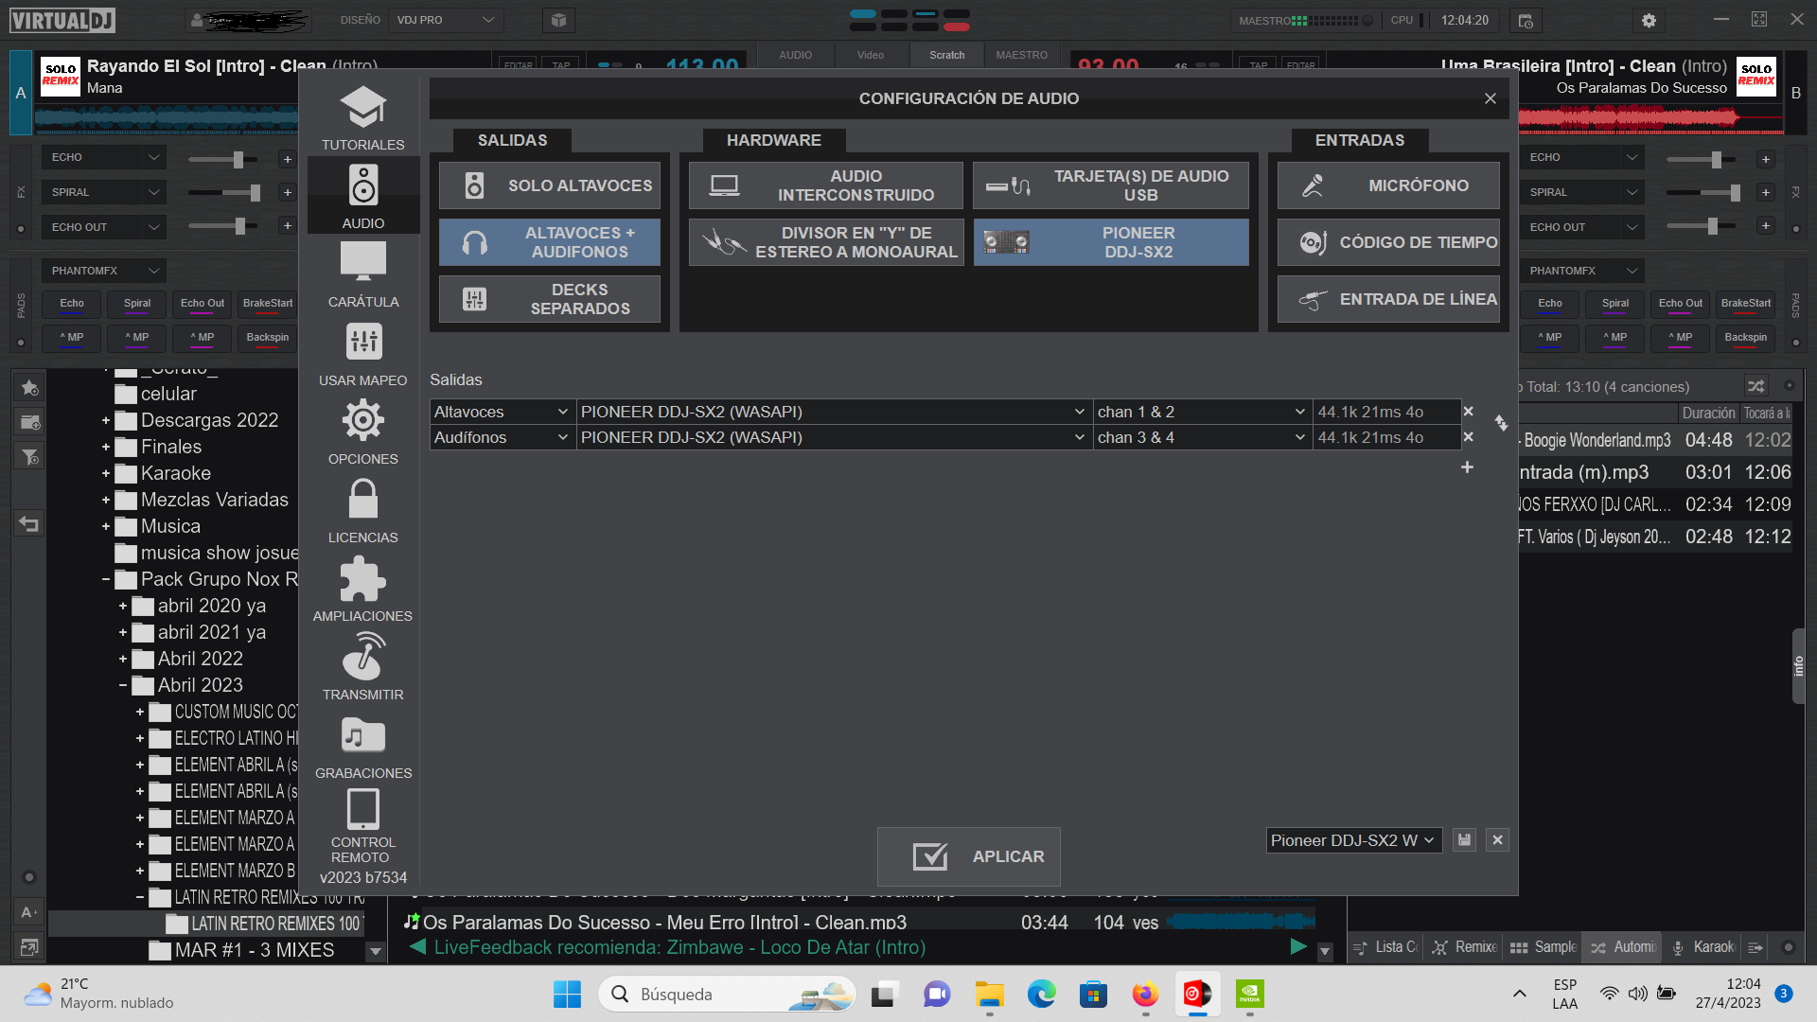Open the Karaoke sideview tab

coord(1703,947)
